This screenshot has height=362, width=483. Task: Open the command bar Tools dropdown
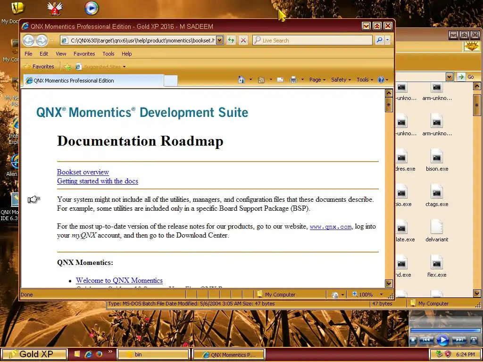pyautogui.click(x=365, y=80)
